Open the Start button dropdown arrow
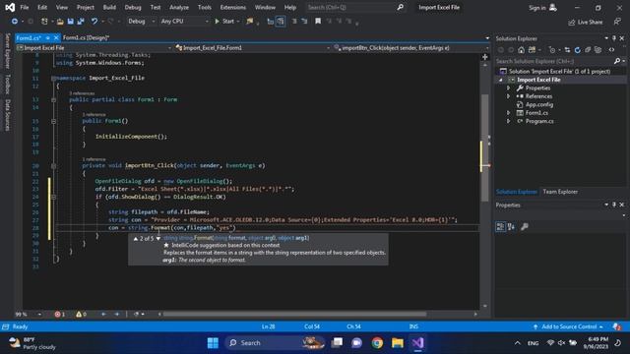The height and width of the screenshot is (354, 630). coord(238,22)
